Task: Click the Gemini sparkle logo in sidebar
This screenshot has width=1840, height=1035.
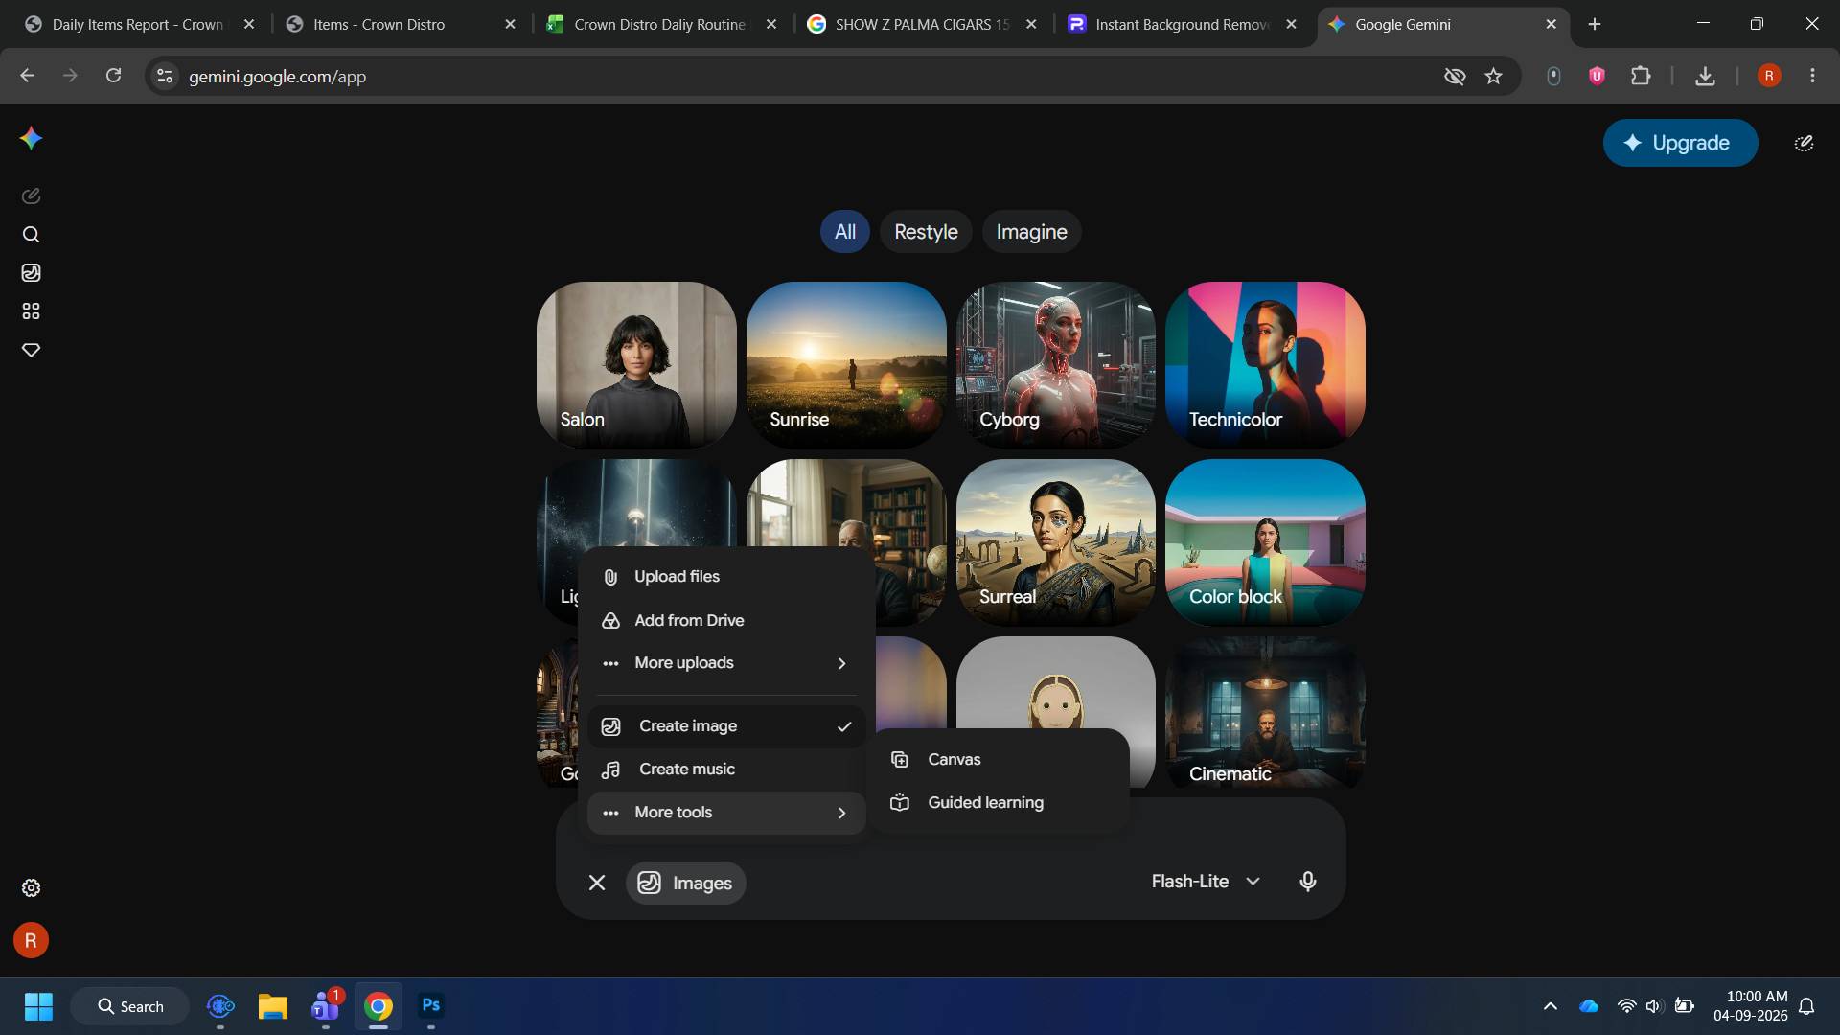Action: [x=31, y=139]
